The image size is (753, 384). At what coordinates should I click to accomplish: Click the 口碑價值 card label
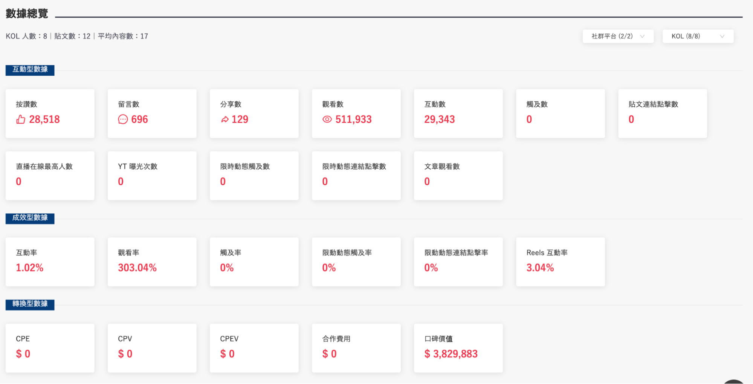(x=438, y=339)
